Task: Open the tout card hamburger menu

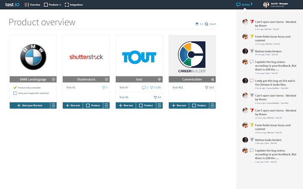Action: point(159,105)
